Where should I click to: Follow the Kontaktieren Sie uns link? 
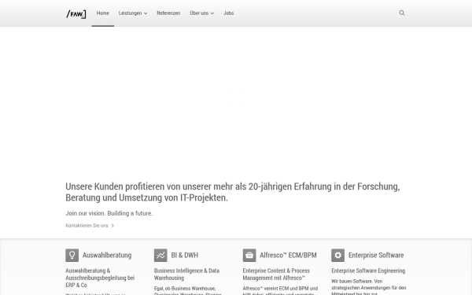coord(90,226)
